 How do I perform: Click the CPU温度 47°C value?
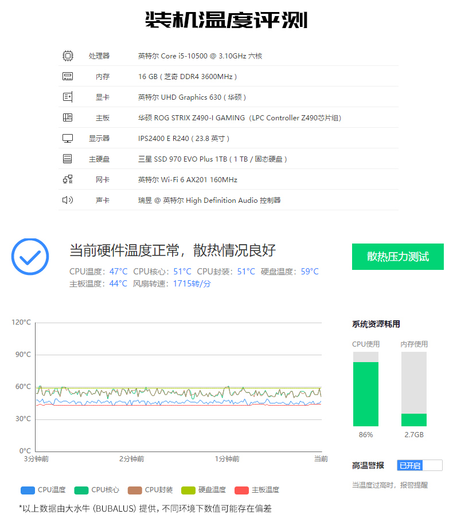[119, 272]
